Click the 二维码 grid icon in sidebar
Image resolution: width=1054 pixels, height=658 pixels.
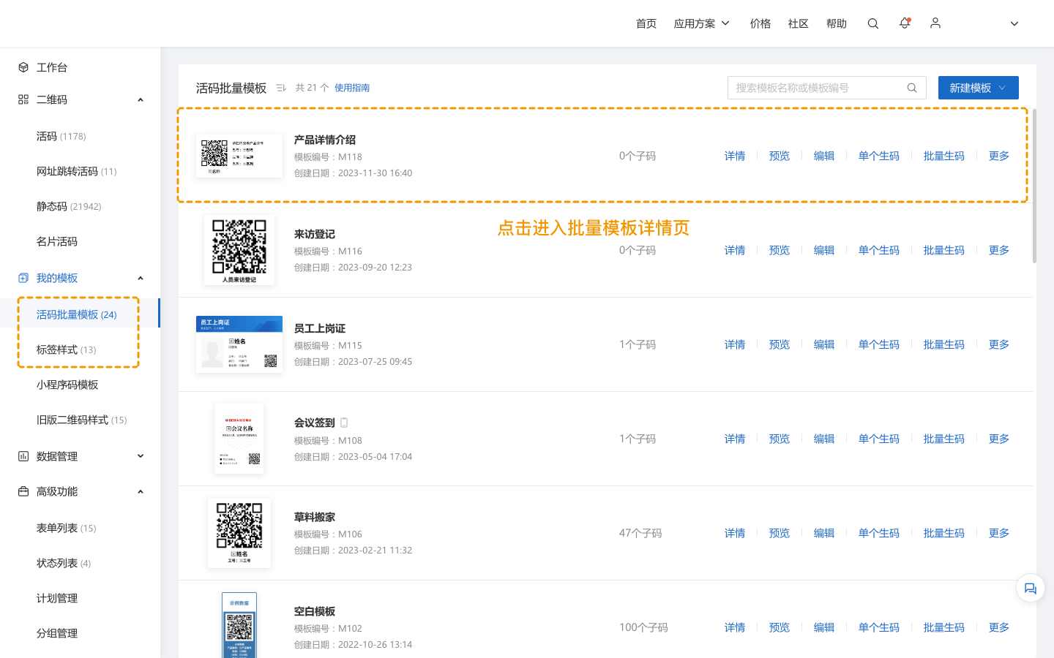click(23, 99)
